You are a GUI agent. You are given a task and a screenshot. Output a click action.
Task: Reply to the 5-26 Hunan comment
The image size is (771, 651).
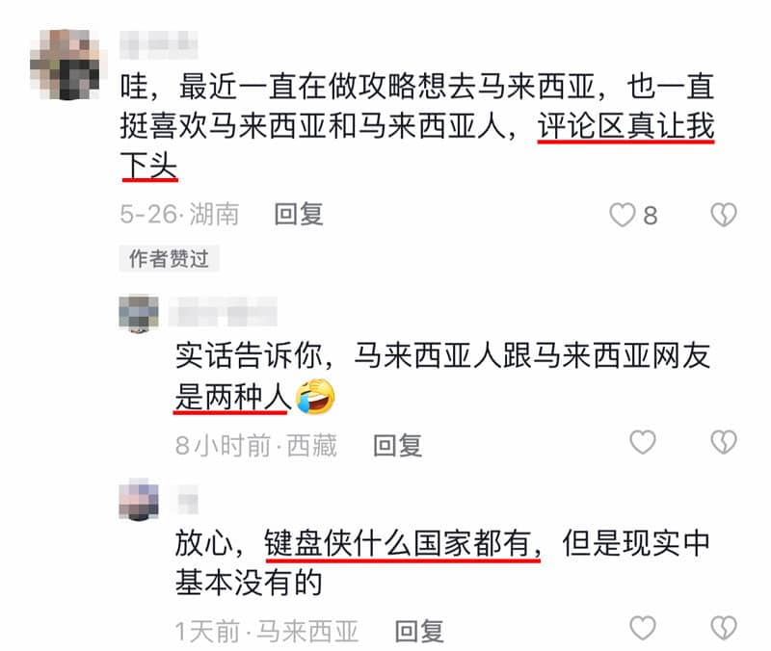pyautogui.click(x=299, y=214)
